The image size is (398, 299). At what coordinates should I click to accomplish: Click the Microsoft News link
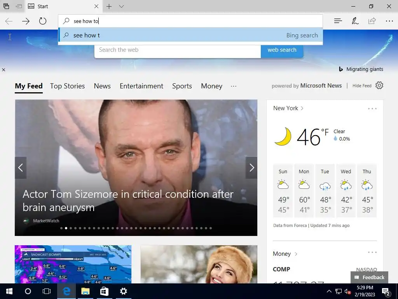pos(321,86)
